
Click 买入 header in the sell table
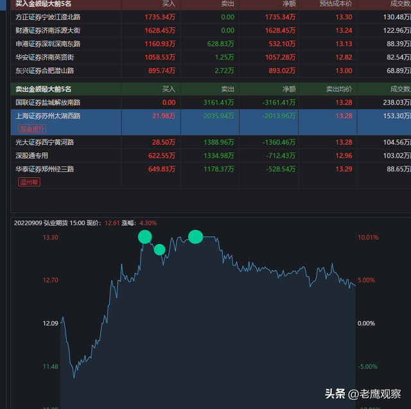169,89
